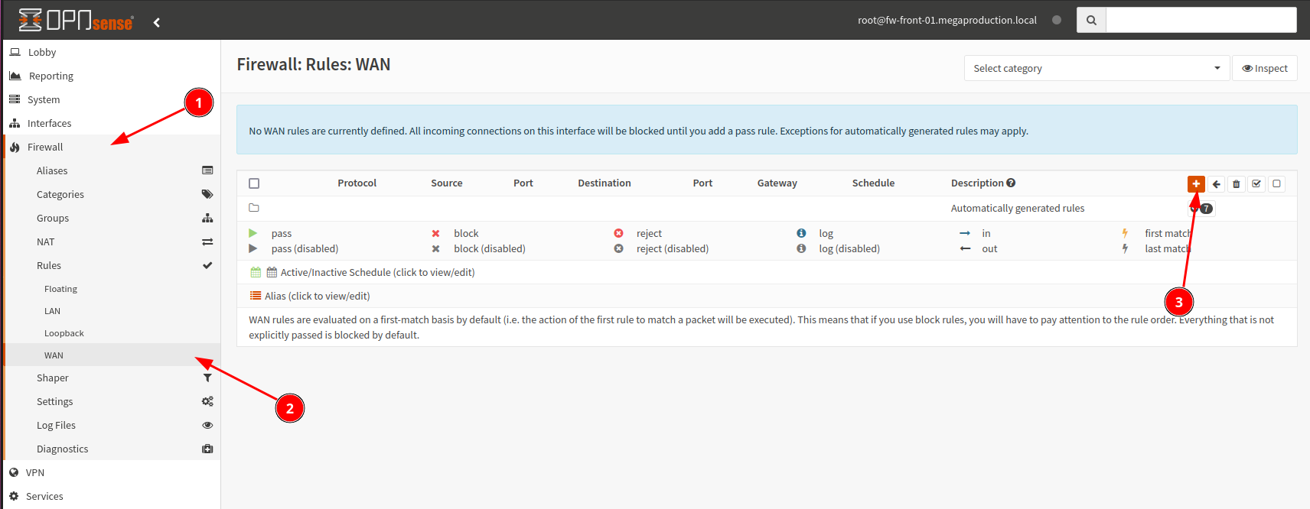Click in the top search input field
Viewport: 1310px width, 509px height.
(x=1201, y=20)
